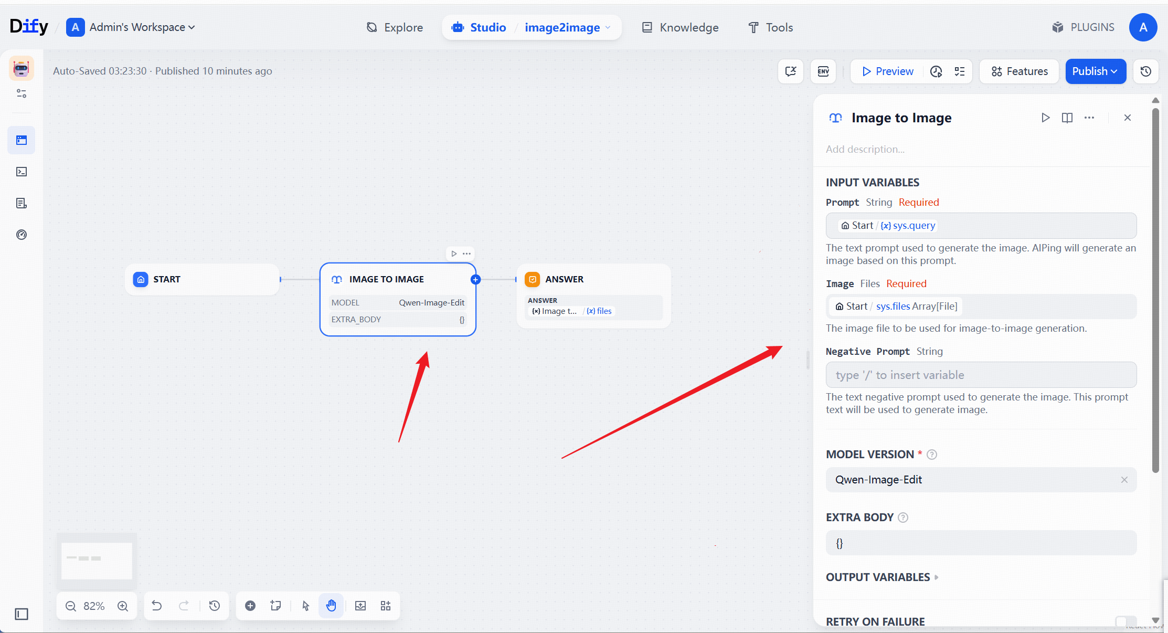The width and height of the screenshot is (1168, 633).
Task: Toggle the Retry on Failure switch
Action: click(x=1125, y=621)
